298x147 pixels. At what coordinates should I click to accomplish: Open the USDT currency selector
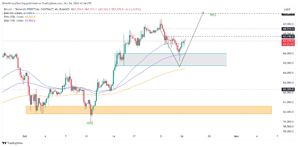(x=287, y=9)
